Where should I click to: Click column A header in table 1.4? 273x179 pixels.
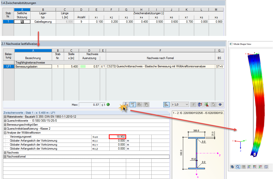(x=22, y=10)
